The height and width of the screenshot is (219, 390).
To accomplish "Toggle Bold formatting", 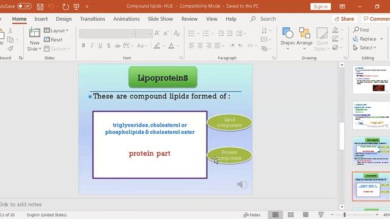I will click(83, 46).
